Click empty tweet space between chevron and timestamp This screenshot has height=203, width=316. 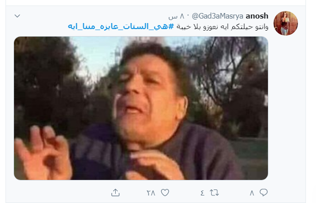(93, 16)
